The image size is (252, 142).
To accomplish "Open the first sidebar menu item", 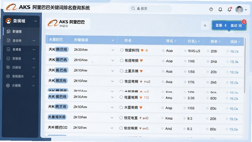I will coord(21,31).
